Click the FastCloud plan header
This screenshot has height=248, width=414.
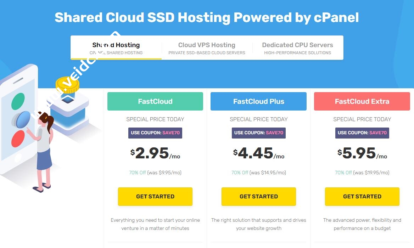(155, 101)
